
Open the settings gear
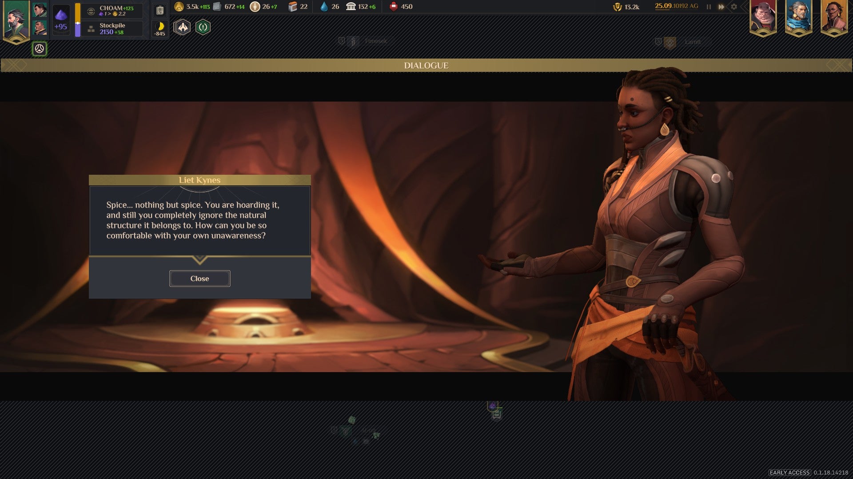[734, 7]
